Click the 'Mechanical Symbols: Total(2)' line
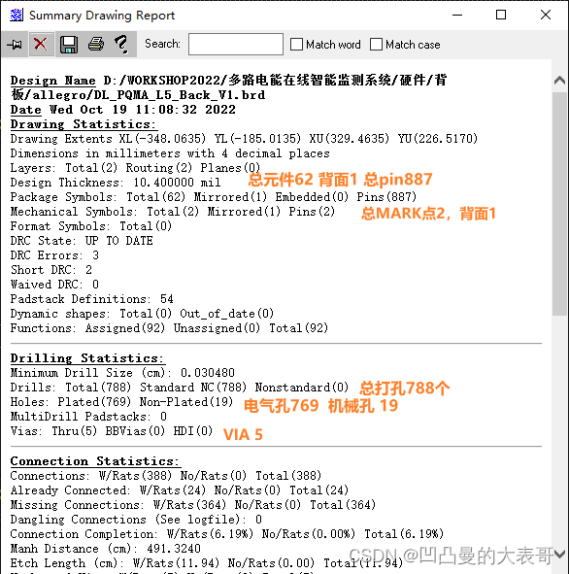The height and width of the screenshot is (574, 569). click(x=172, y=212)
